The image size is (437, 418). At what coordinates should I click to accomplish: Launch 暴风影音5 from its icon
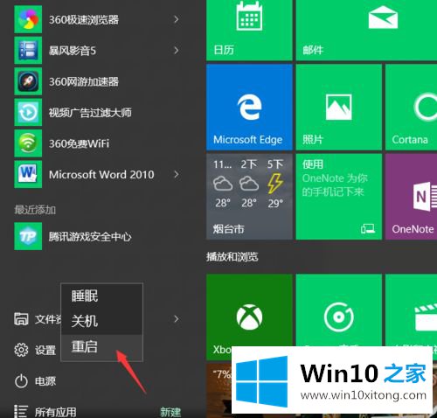tap(28, 50)
